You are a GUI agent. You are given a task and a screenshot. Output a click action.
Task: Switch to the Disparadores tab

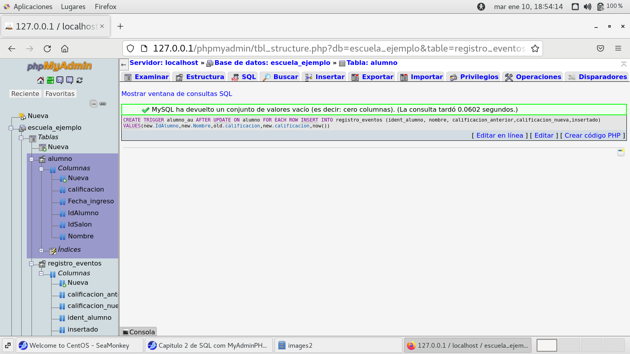[x=597, y=77]
